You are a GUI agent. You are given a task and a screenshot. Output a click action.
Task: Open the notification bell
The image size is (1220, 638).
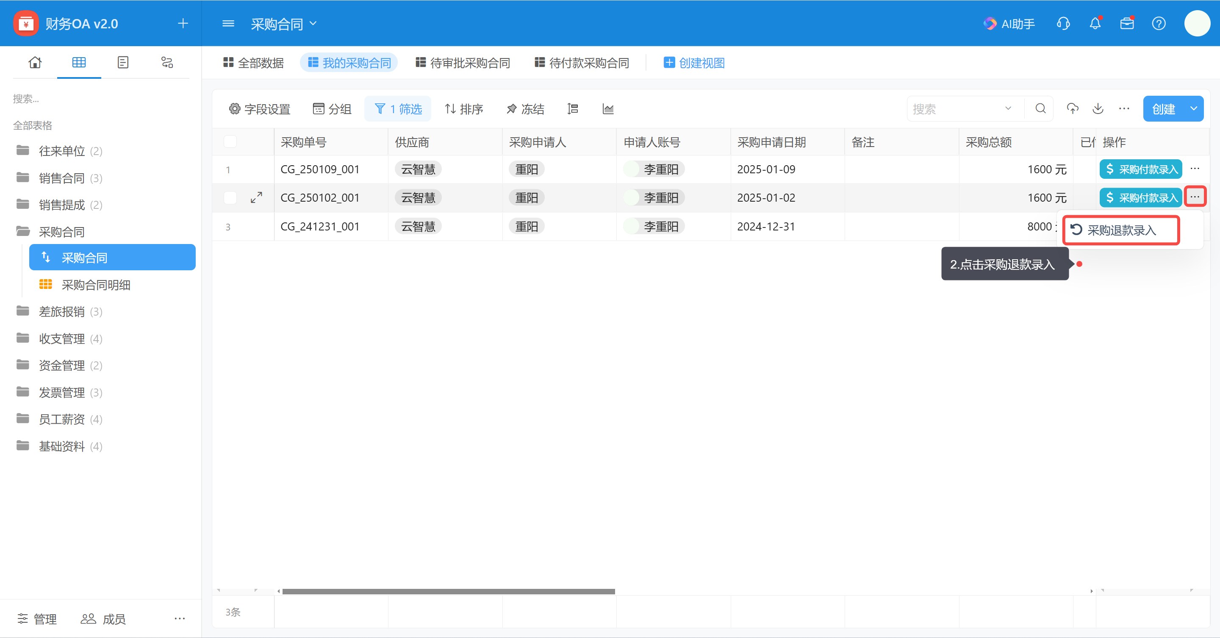click(1095, 23)
